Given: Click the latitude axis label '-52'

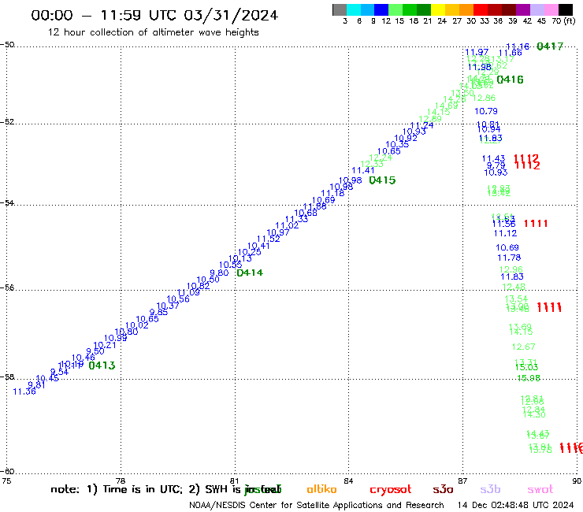Looking at the screenshot, I should pos(7,122).
